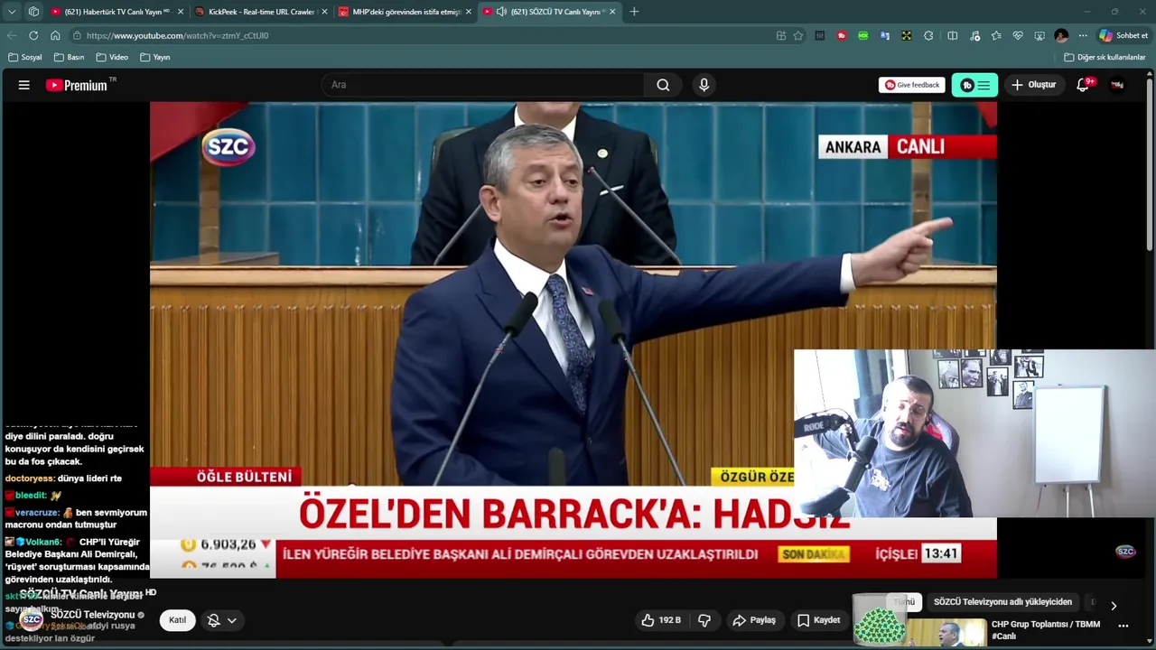The height and width of the screenshot is (650, 1156).
Task: Go back with the browser back arrow
Action: pos(12,35)
